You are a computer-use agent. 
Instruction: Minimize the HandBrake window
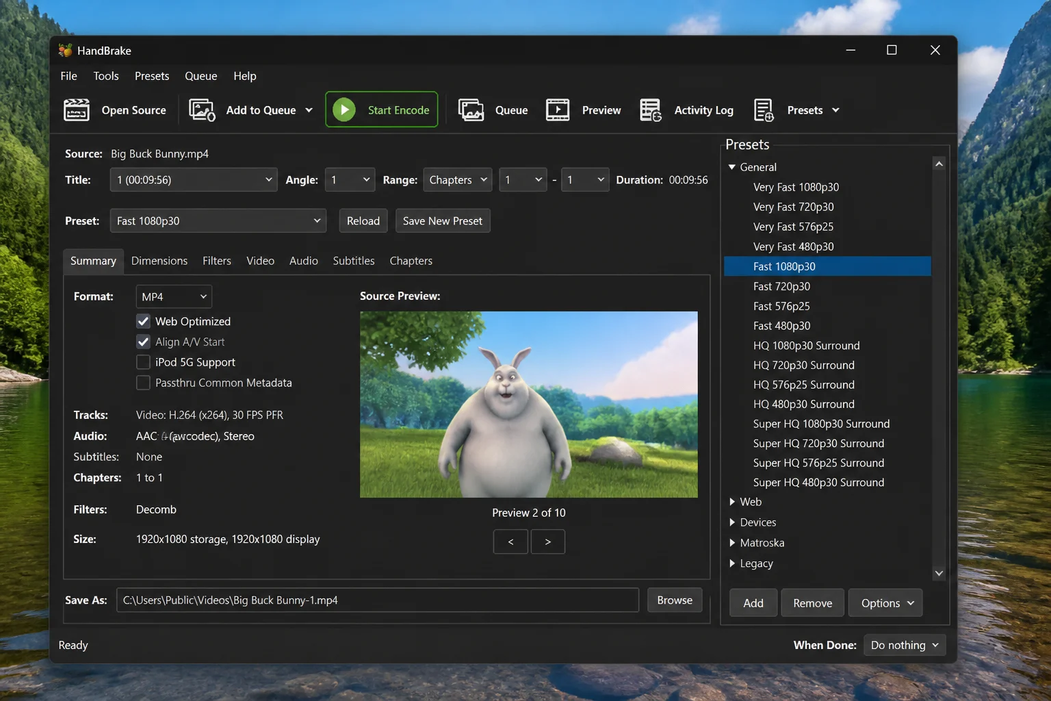point(851,50)
